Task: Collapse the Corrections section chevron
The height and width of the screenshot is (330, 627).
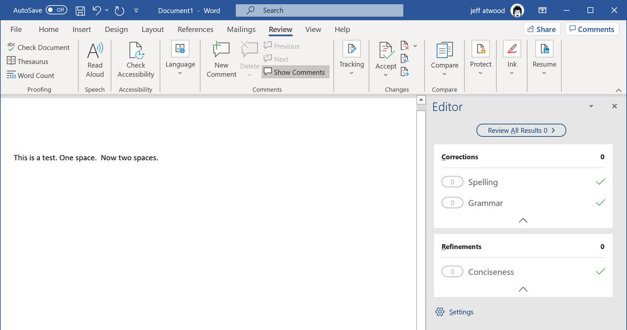Action: coord(523,220)
